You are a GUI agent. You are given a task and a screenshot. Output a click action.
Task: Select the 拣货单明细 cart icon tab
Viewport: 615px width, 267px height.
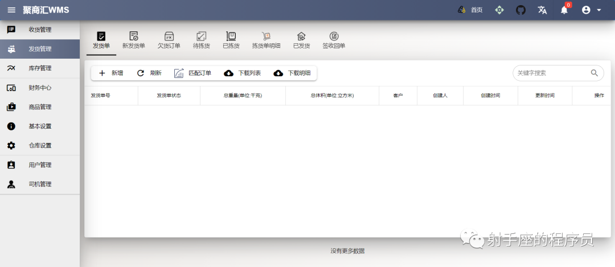tap(266, 36)
